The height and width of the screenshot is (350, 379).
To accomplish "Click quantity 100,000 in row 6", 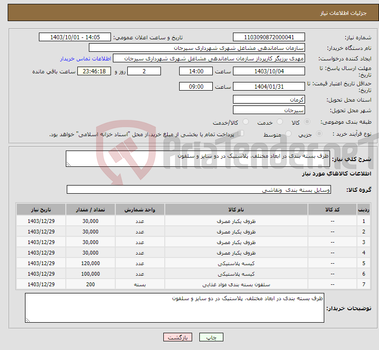I will (90, 274).
